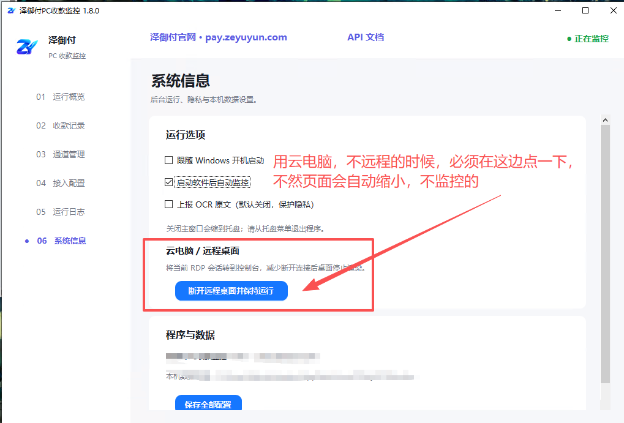
Task: Click the 正在监控 status indicator
Action: click(x=588, y=39)
